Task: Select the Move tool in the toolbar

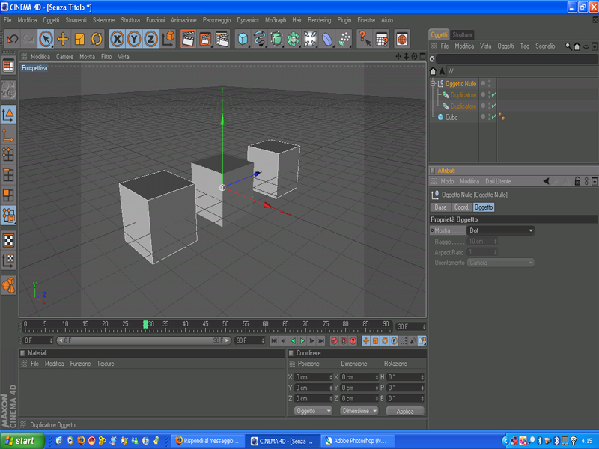Action: (63, 39)
